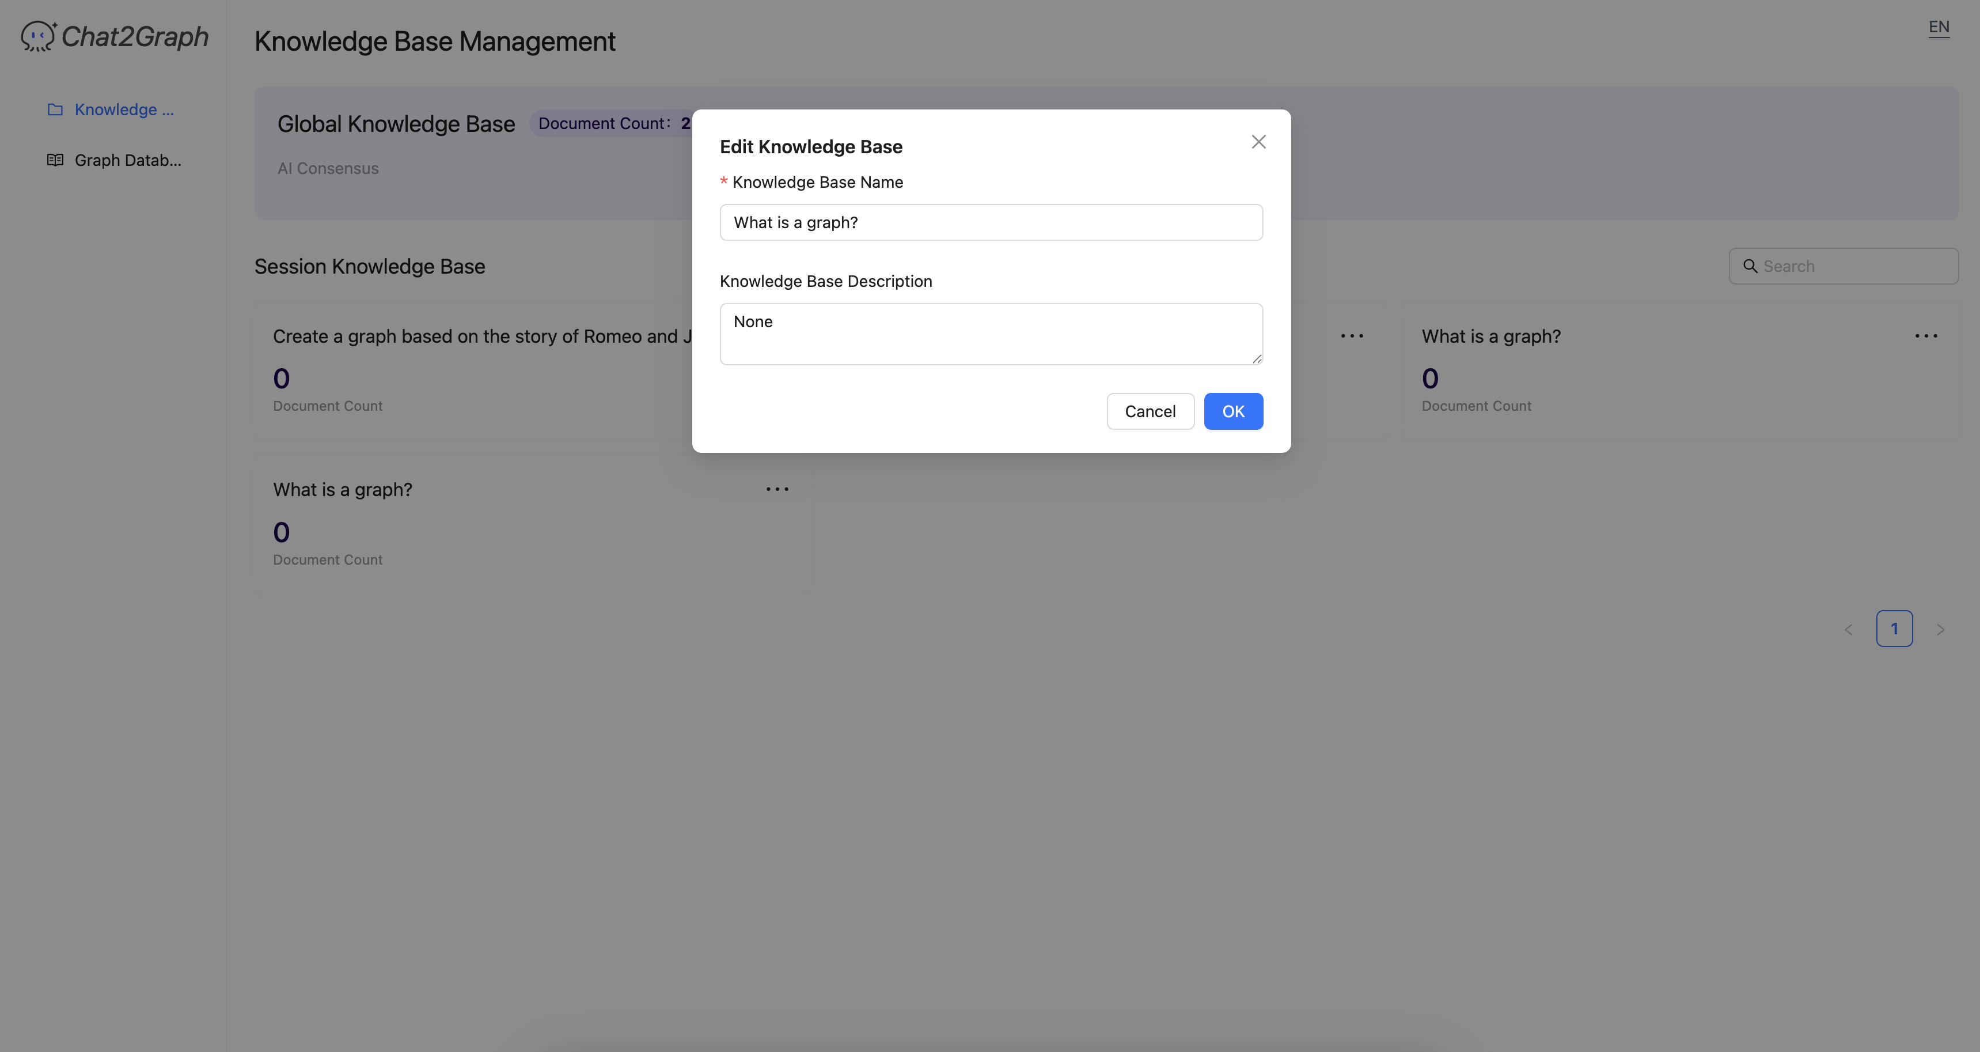Select page 1 in pagination

pos(1894,629)
